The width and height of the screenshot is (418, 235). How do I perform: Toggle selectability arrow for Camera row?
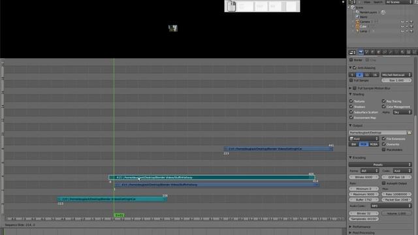point(407,22)
